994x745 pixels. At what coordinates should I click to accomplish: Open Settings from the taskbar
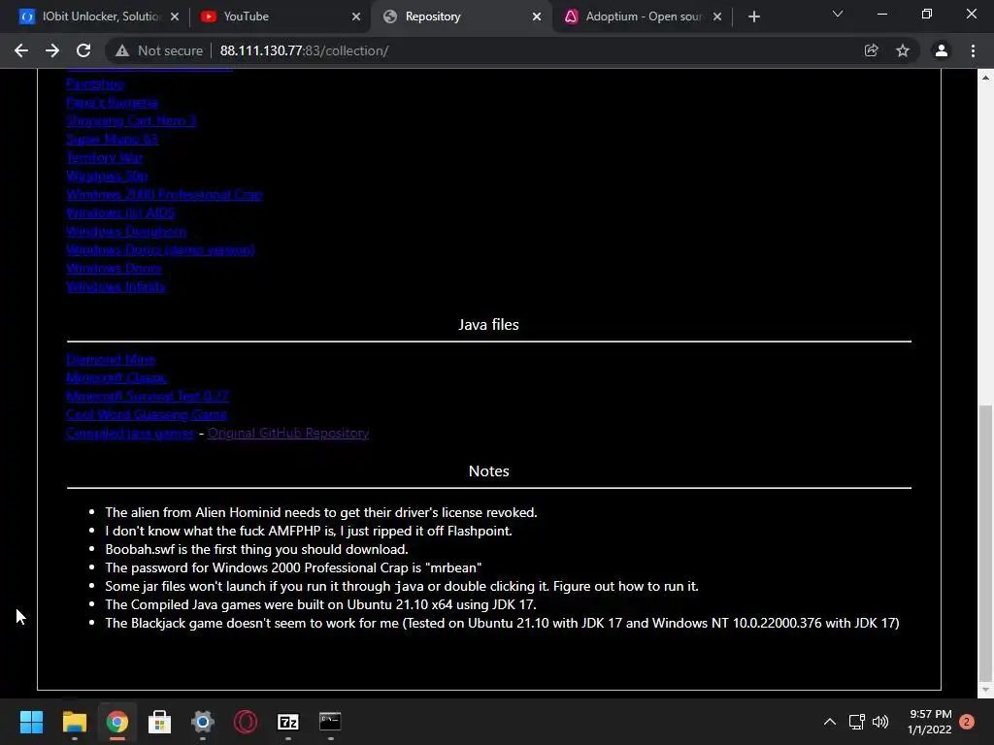tap(202, 722)
